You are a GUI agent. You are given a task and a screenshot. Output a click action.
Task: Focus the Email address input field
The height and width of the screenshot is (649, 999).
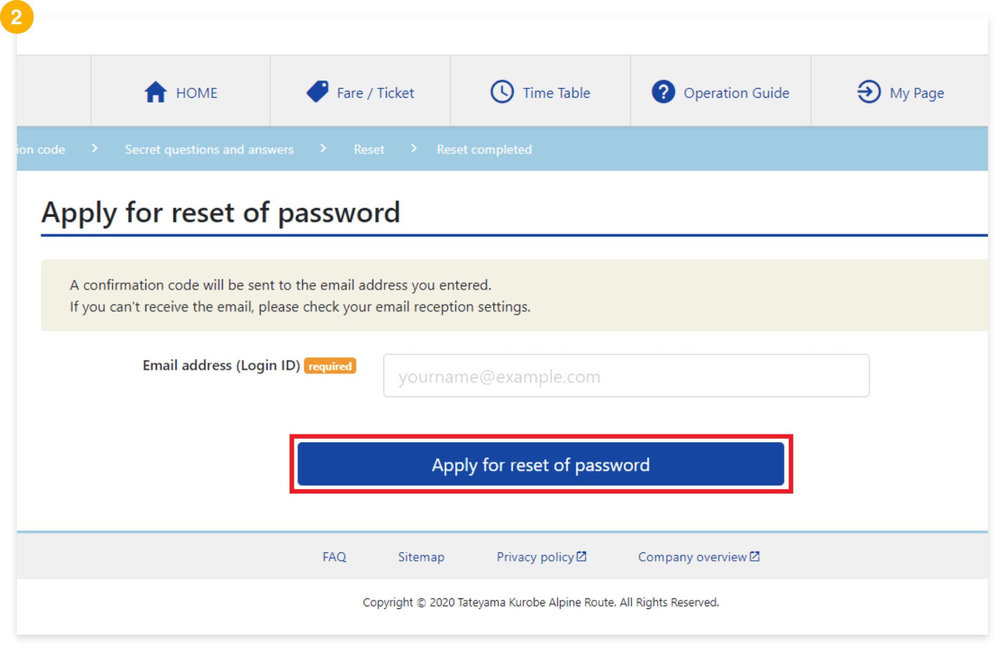coord(626,375)
